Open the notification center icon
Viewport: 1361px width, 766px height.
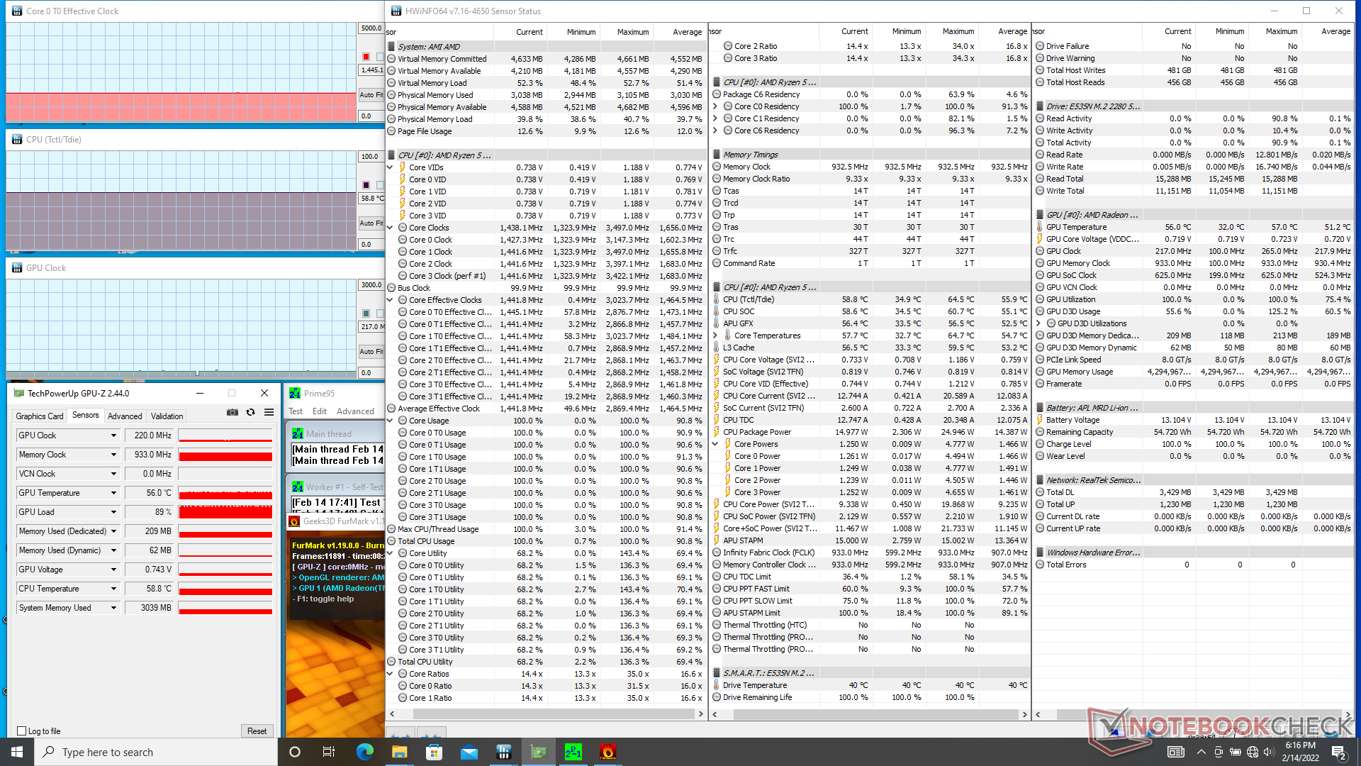1338,752
